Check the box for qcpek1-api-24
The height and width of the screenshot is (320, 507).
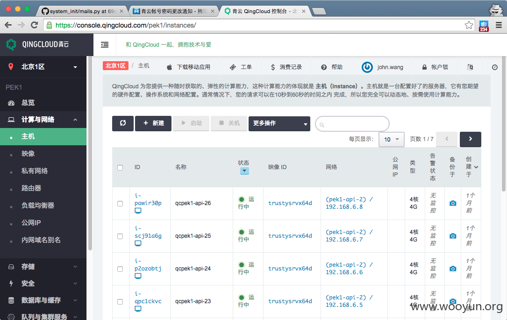coord(120,269)
